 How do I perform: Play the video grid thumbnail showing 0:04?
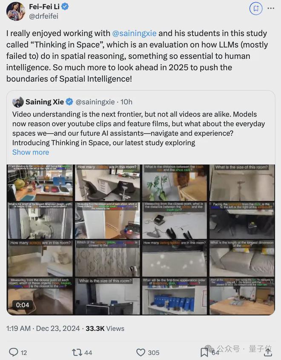click(140, 240)
